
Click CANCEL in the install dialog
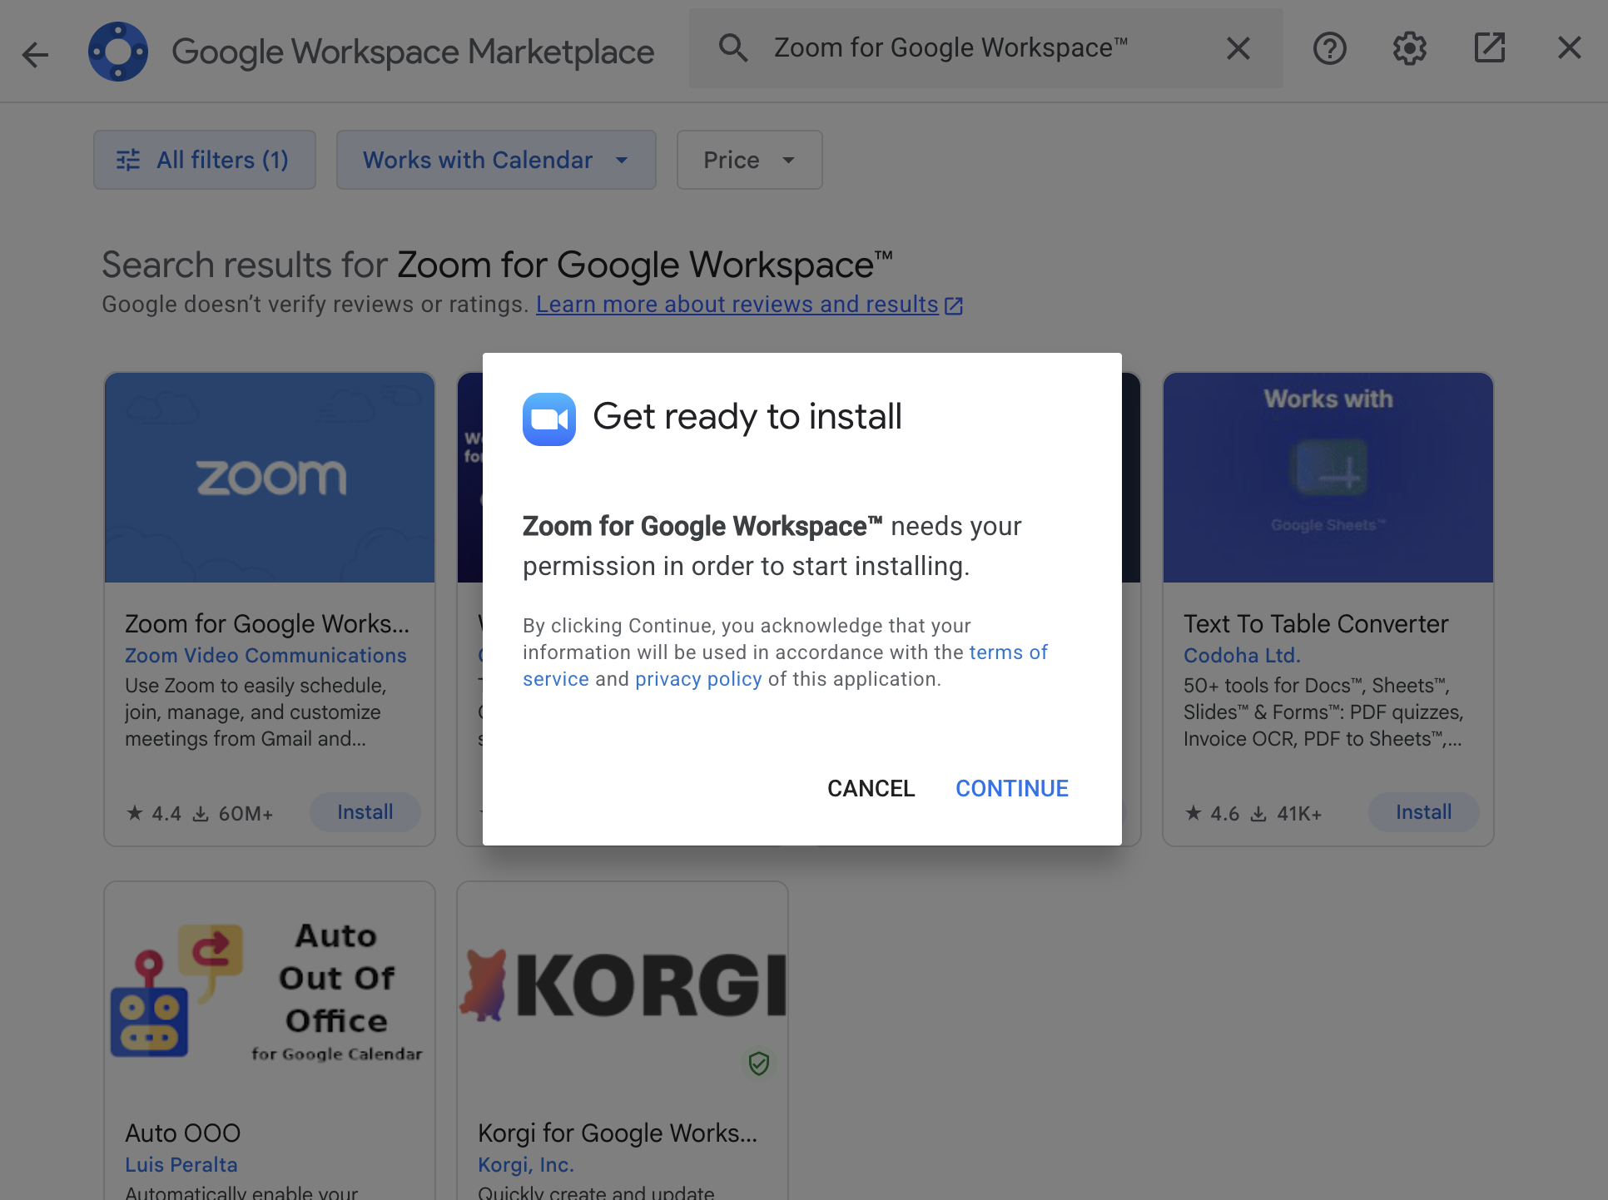871,788
